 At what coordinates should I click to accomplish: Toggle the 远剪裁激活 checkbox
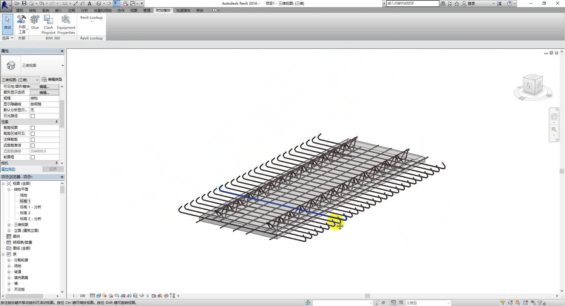[33, 145]
